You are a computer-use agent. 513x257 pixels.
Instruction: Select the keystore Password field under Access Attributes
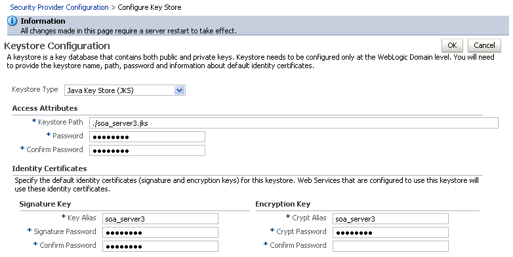[147, 136]
